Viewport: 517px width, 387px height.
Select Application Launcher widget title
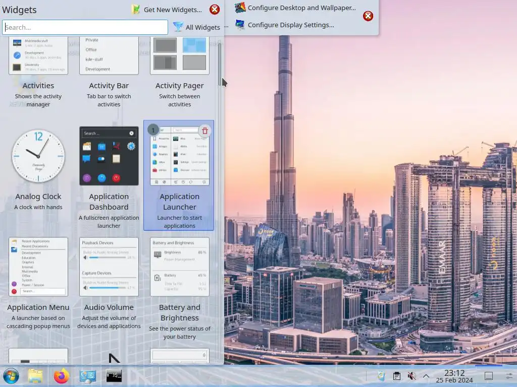point(179,202)
